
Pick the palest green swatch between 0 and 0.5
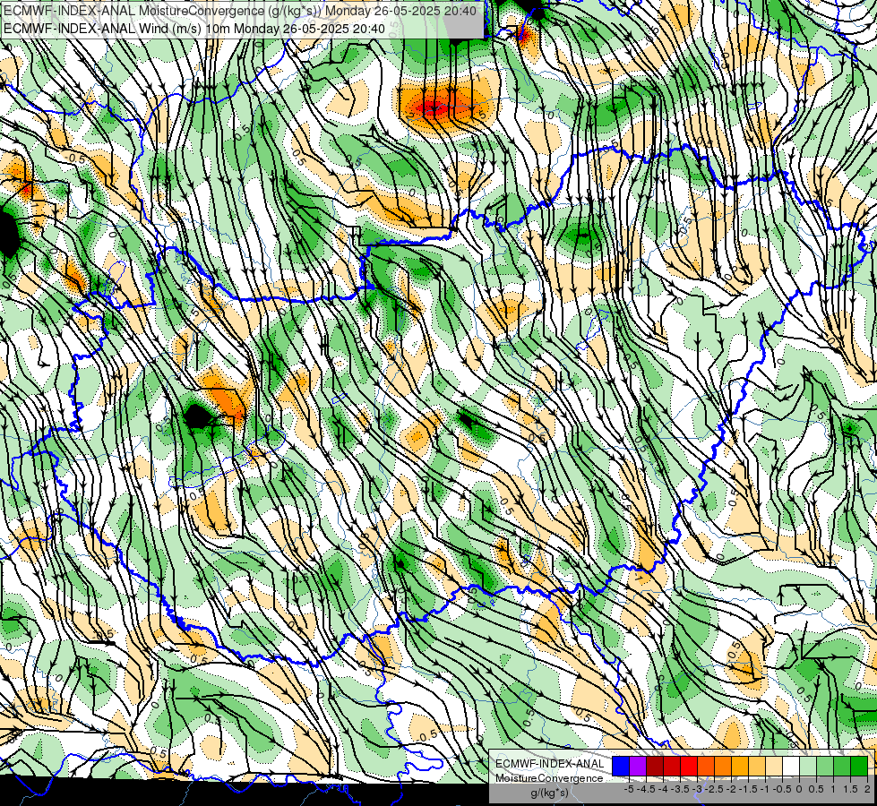pos(808,766)
